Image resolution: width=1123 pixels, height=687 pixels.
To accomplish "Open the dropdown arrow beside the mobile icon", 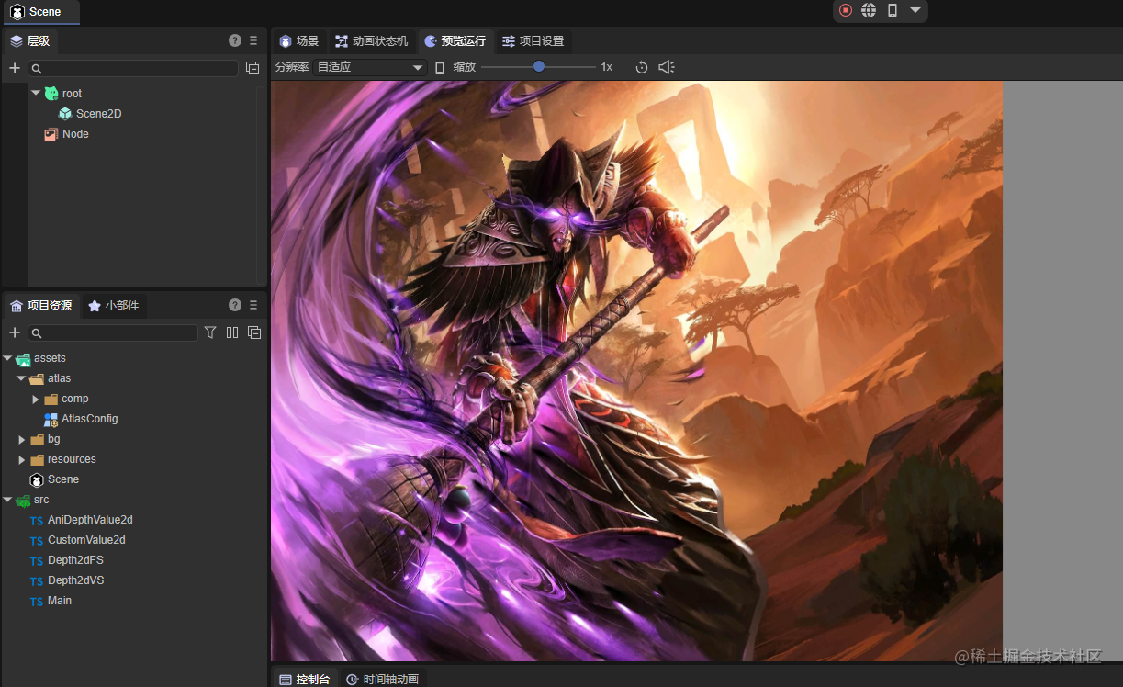I will point(915,10).
